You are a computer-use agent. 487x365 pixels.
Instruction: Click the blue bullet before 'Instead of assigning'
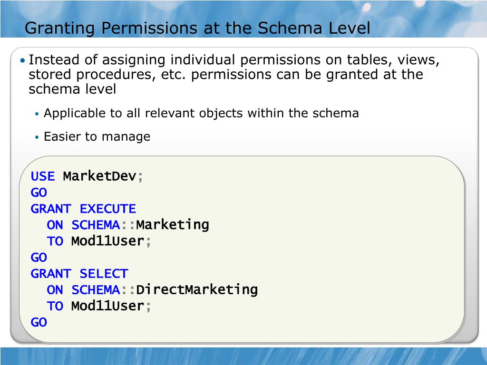pyautogui.click(x=22, y=60)
